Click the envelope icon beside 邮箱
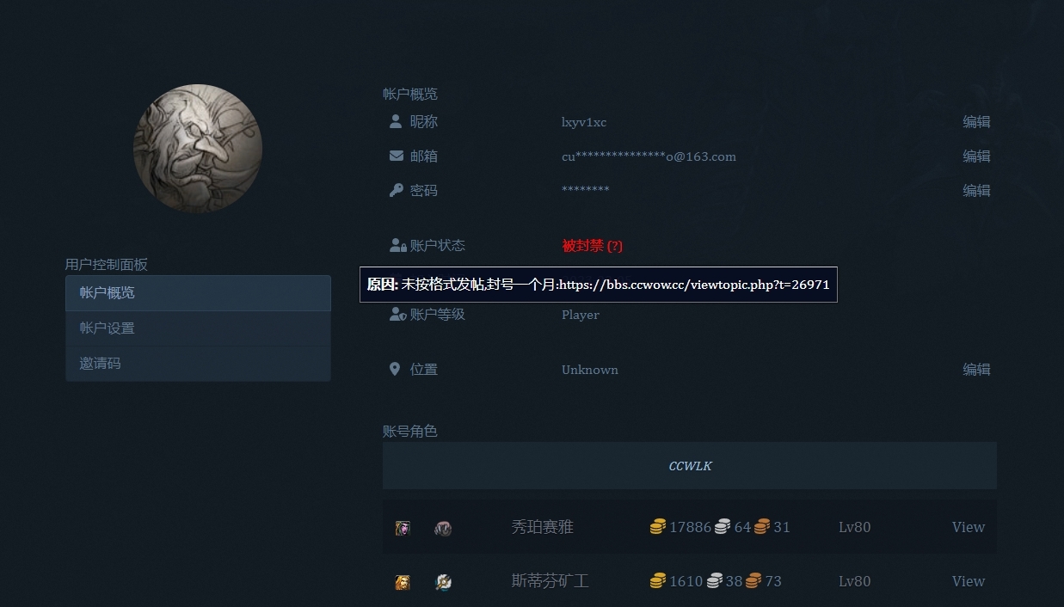Image resolution: width=1064 pixels, height=607 pixels. click(395, 155)
